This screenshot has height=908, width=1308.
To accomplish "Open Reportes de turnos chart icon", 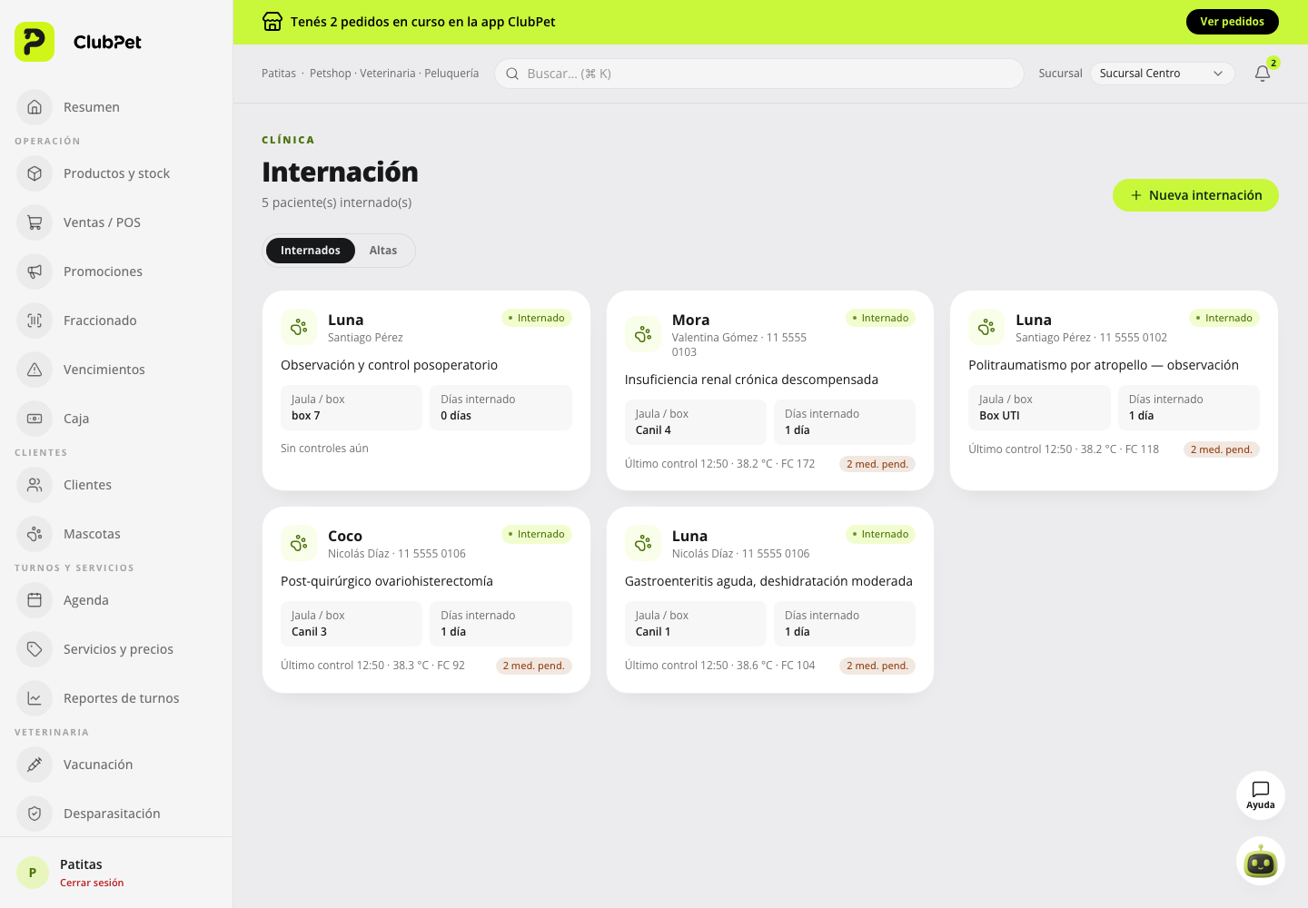I will (x=35, y=698).
